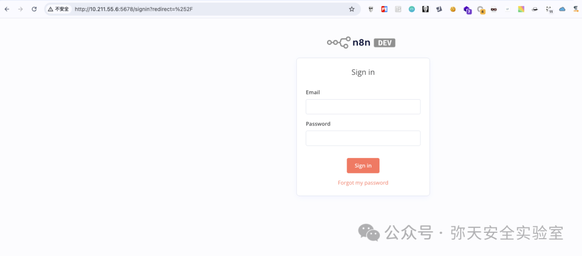Open the rainbow striped extension icon

click(x=521, y=9)
